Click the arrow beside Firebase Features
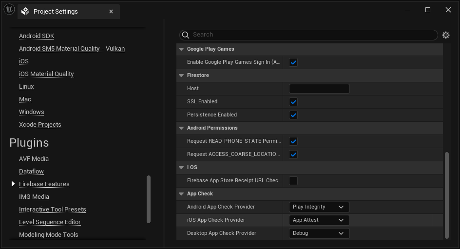This screenshot has width=460, height=249. (13, 184)
